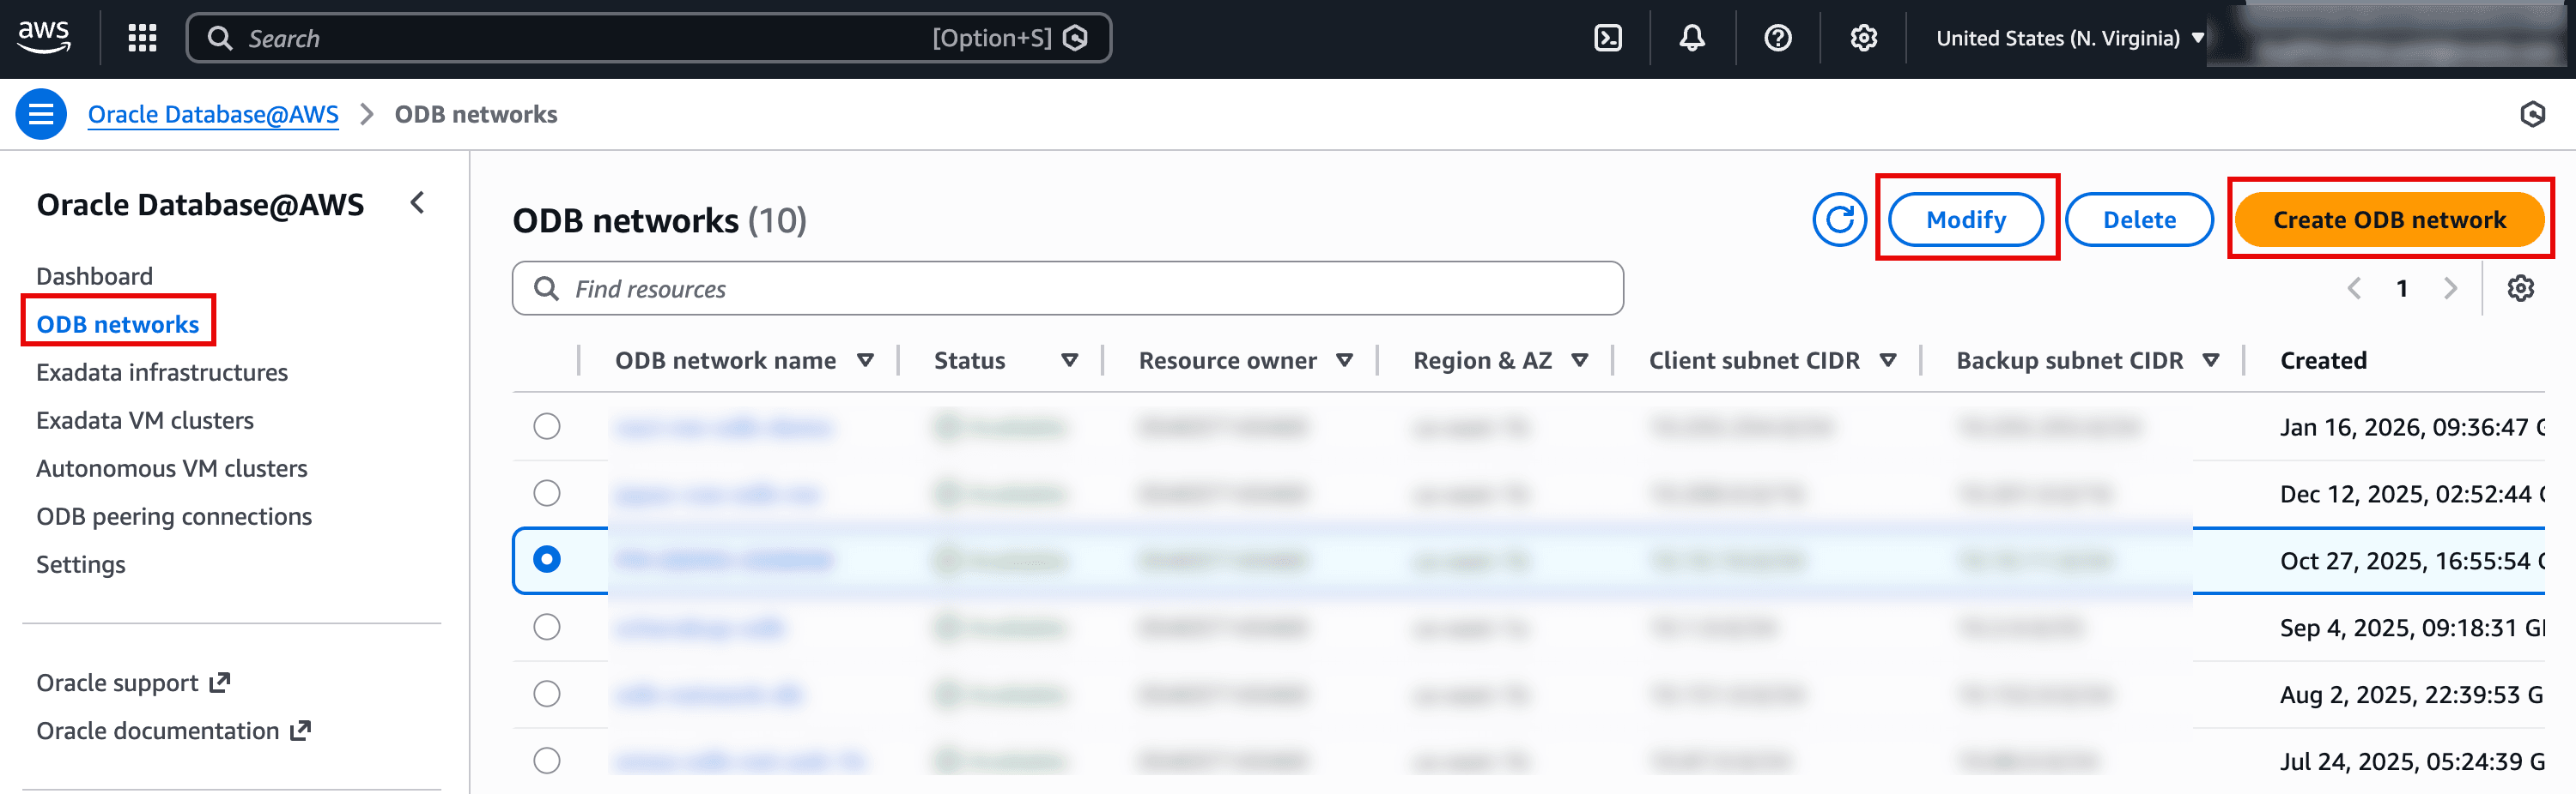Image resolution: width=2576 pixels, height=794 pixels.
Task: Open the help question mark icon
Action: click(x=1778, y=38)
